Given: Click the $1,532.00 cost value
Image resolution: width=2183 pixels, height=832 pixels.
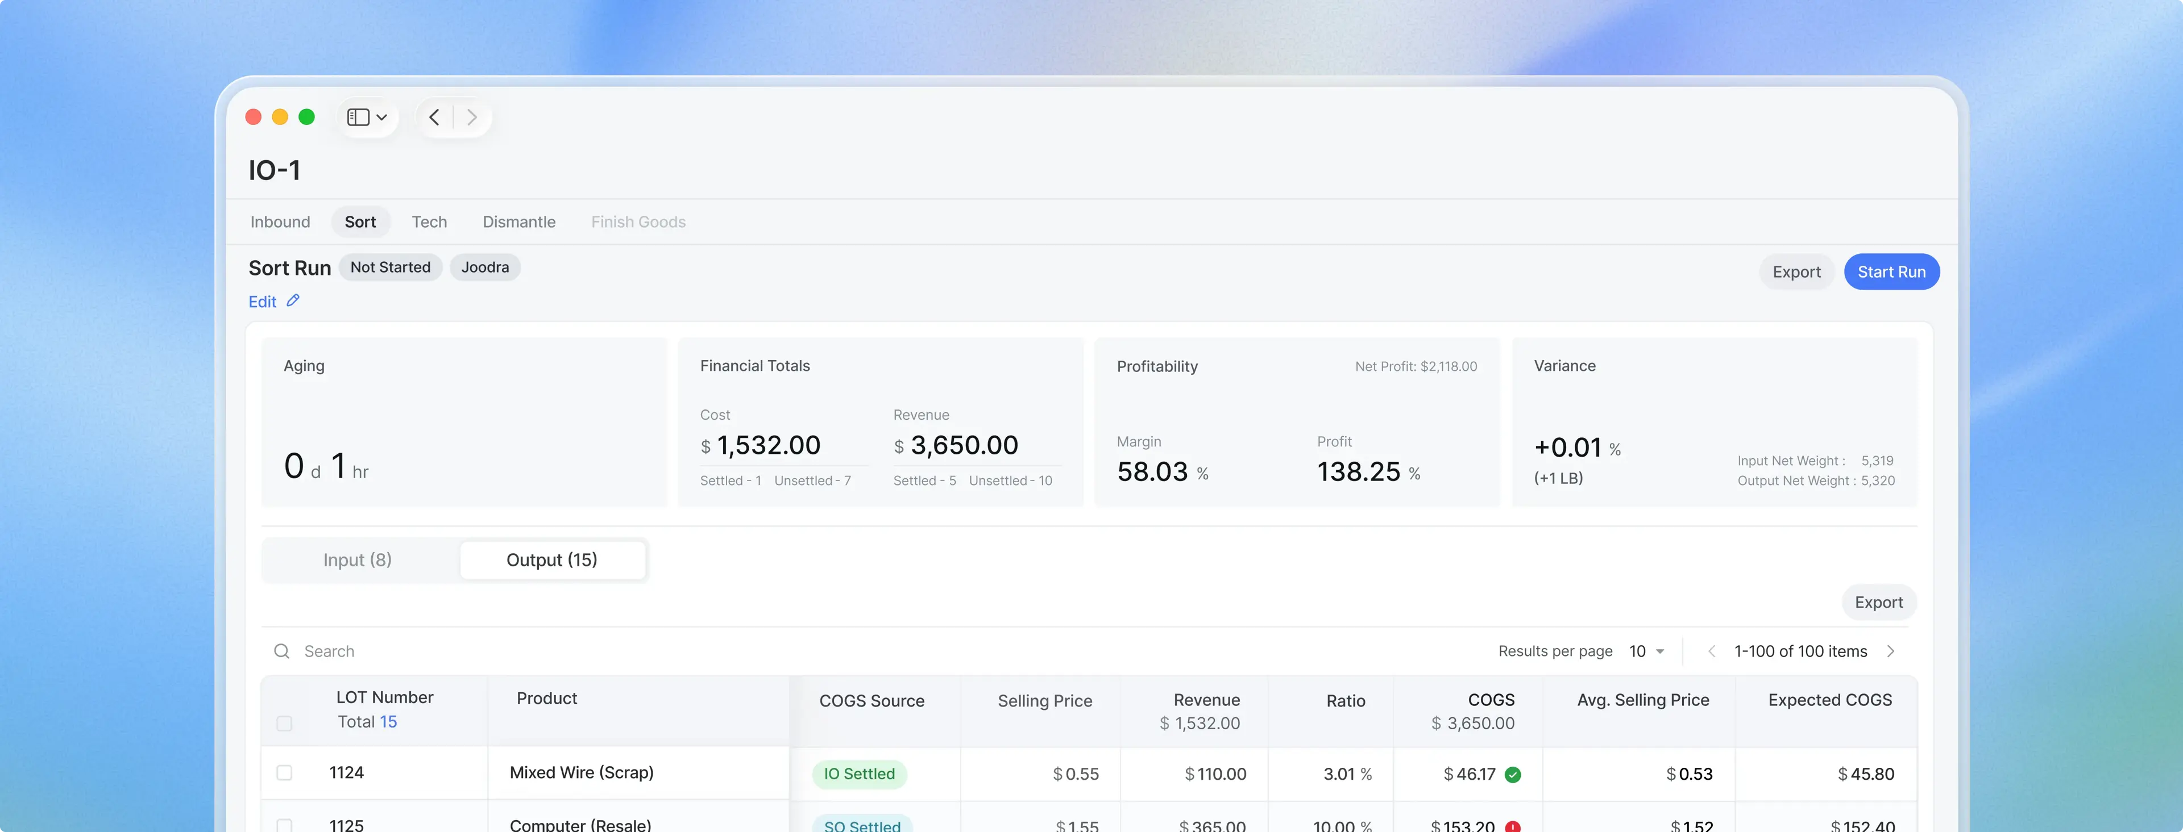Looking at the screenshot, I should click(x=760, y=445).
